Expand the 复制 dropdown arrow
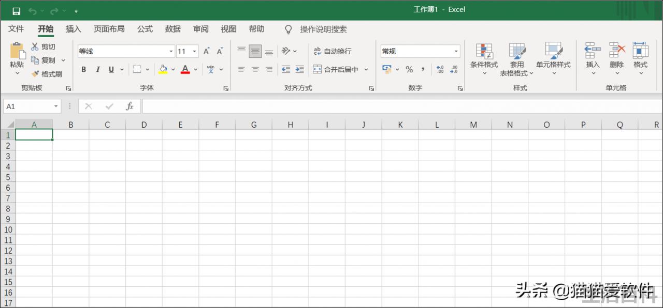The image size is (663, 308). click(x=63, y=60)
